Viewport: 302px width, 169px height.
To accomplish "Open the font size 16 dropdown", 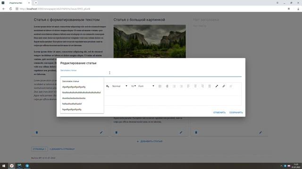I will 133,86.
